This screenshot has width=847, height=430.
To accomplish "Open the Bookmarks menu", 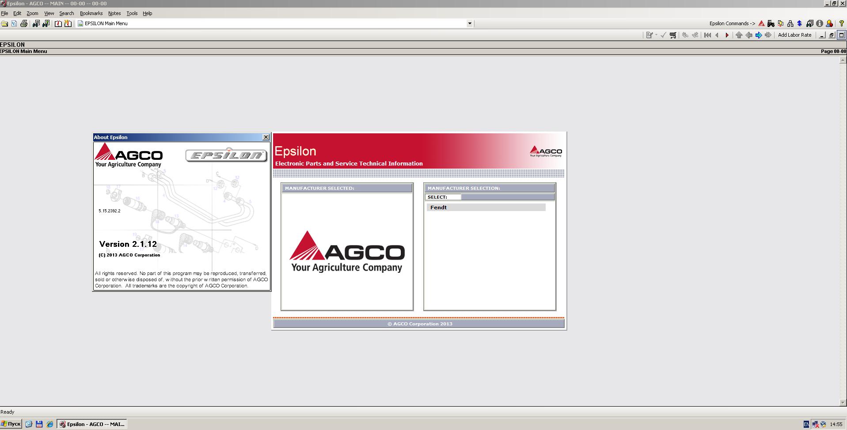I will [91, 13].
